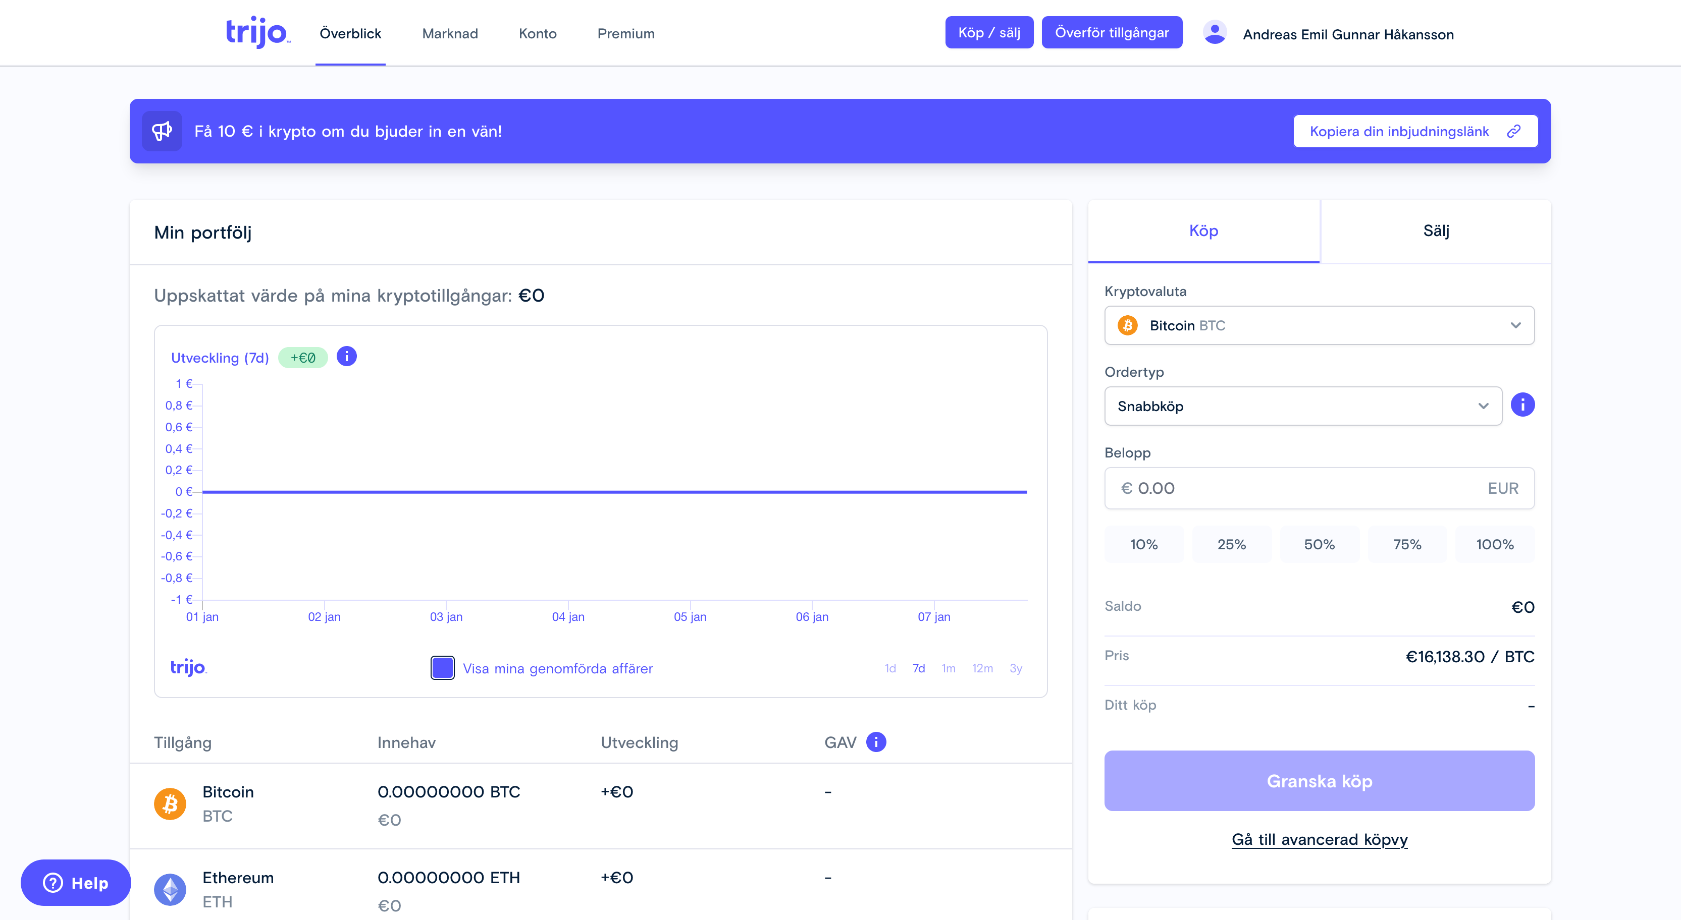Screen dimensions: 1681x920
Task: Click the Granska köp button
Action: point(1319,781)
